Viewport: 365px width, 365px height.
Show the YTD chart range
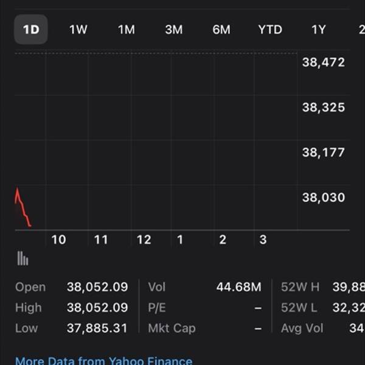pos(270,30)
